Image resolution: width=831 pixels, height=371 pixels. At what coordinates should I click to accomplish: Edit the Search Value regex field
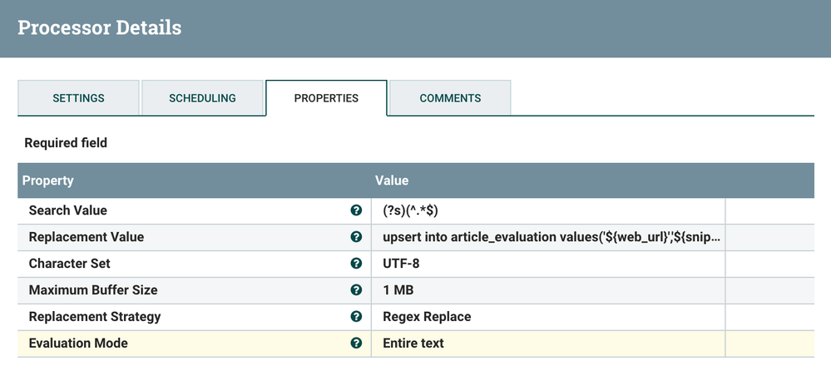click(549, 210)
